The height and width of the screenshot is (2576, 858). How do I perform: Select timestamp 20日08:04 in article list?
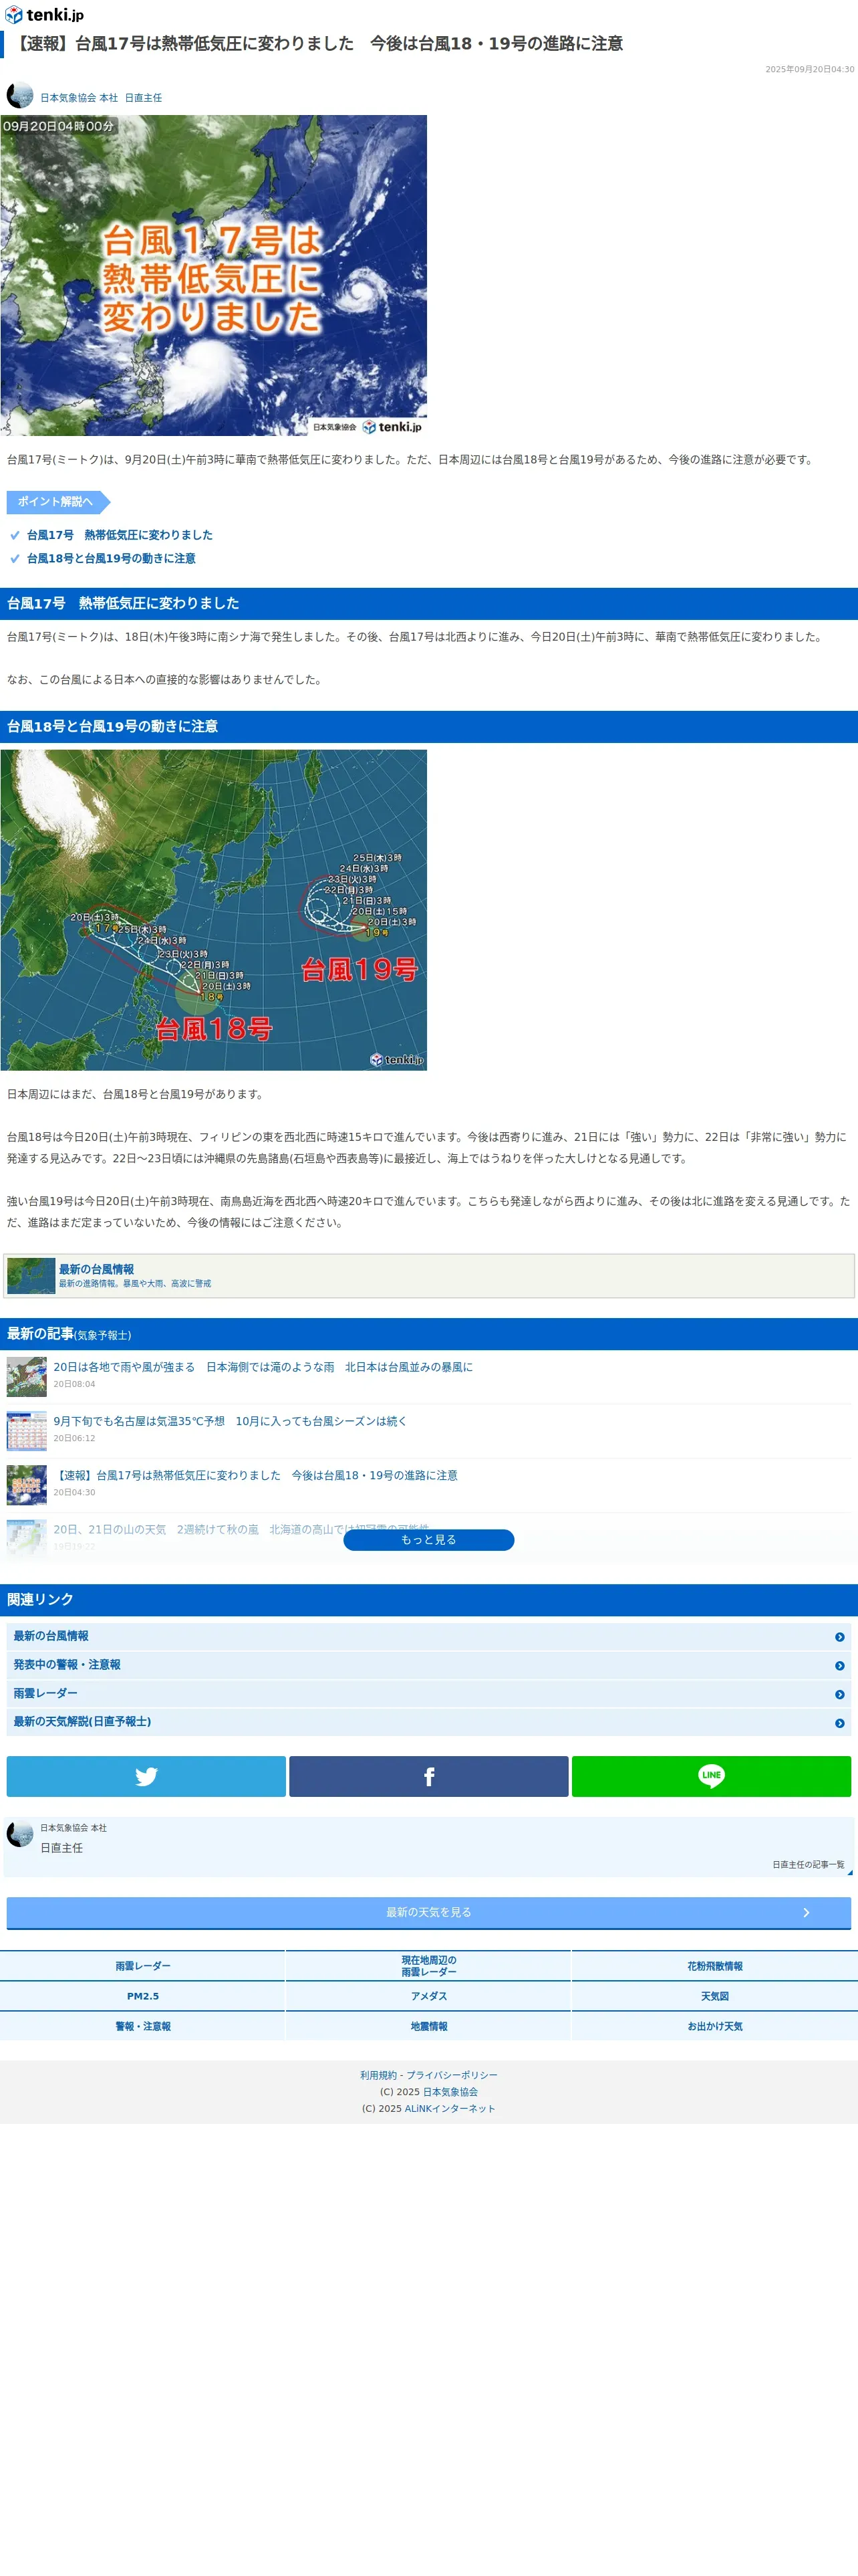point(75,1384)
